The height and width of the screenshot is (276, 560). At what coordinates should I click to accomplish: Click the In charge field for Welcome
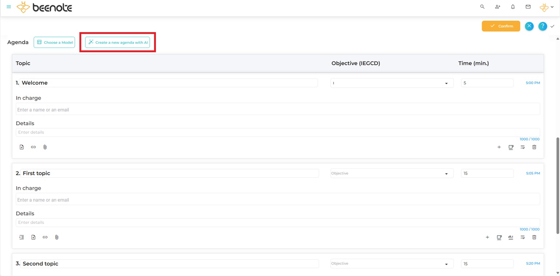pyautogui.click(x=277, y=110)
